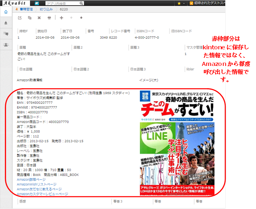Click the ISBN: 4800207770 line
This screenshot has width=256, height=209.
click(32, 112)
